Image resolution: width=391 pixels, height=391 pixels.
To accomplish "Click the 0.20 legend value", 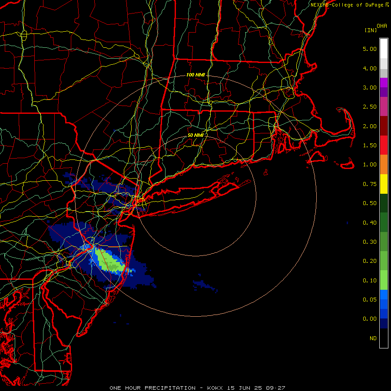I will click(x=370, y=261).
